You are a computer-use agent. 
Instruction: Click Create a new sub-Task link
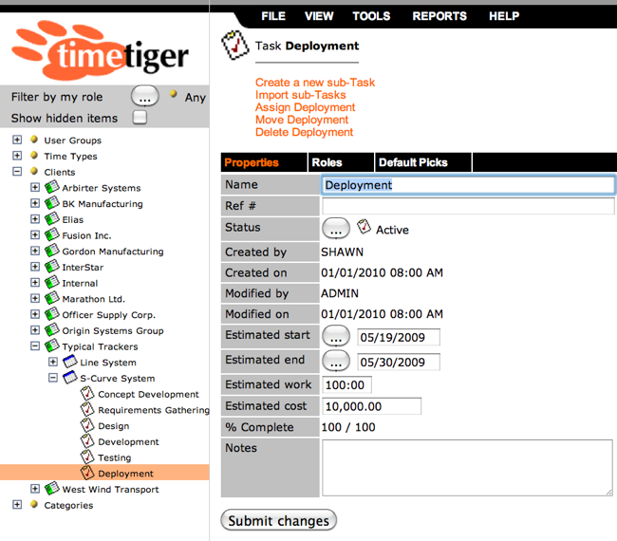tap(315, 83)
